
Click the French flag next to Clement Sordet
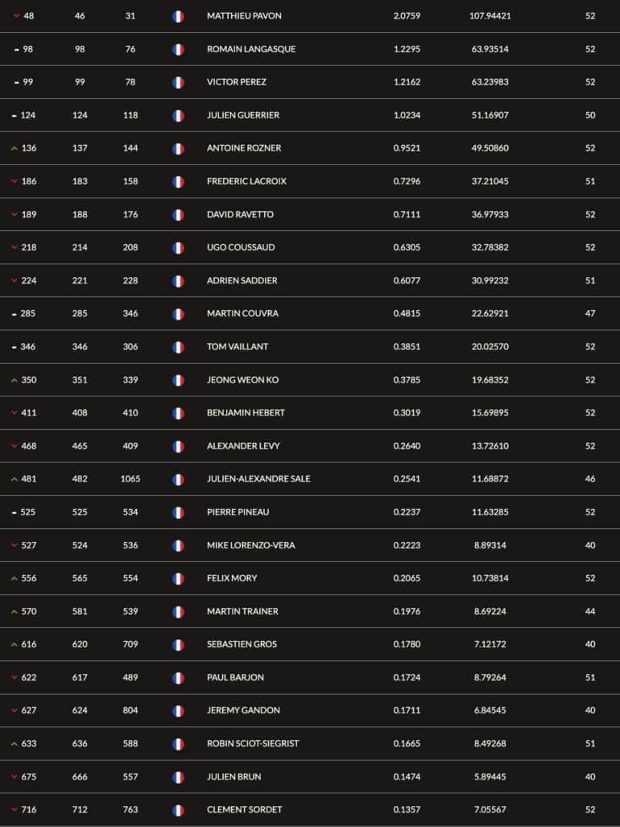178,810
